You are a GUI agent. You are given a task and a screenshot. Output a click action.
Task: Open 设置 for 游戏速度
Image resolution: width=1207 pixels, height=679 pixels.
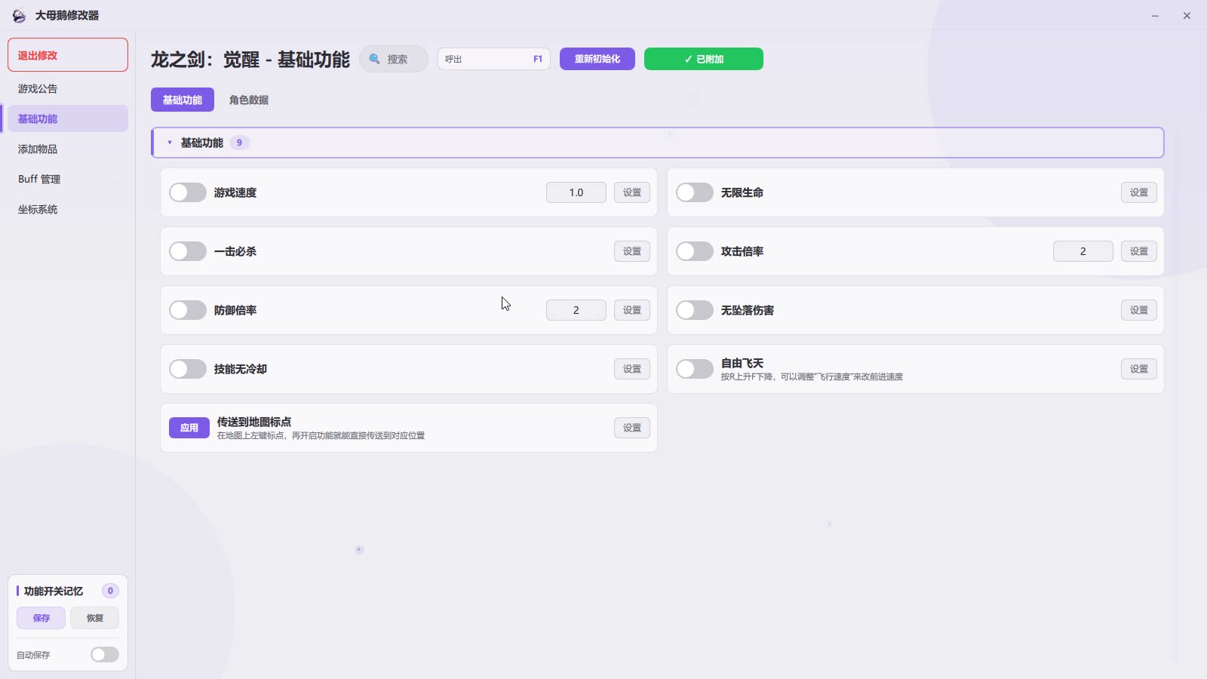[632, 192]
